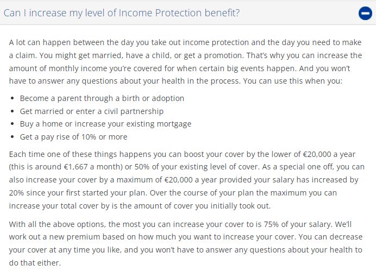Click the bullet dot before "Become a parent"
The image size is (376, 271).
tap(12, 99)
